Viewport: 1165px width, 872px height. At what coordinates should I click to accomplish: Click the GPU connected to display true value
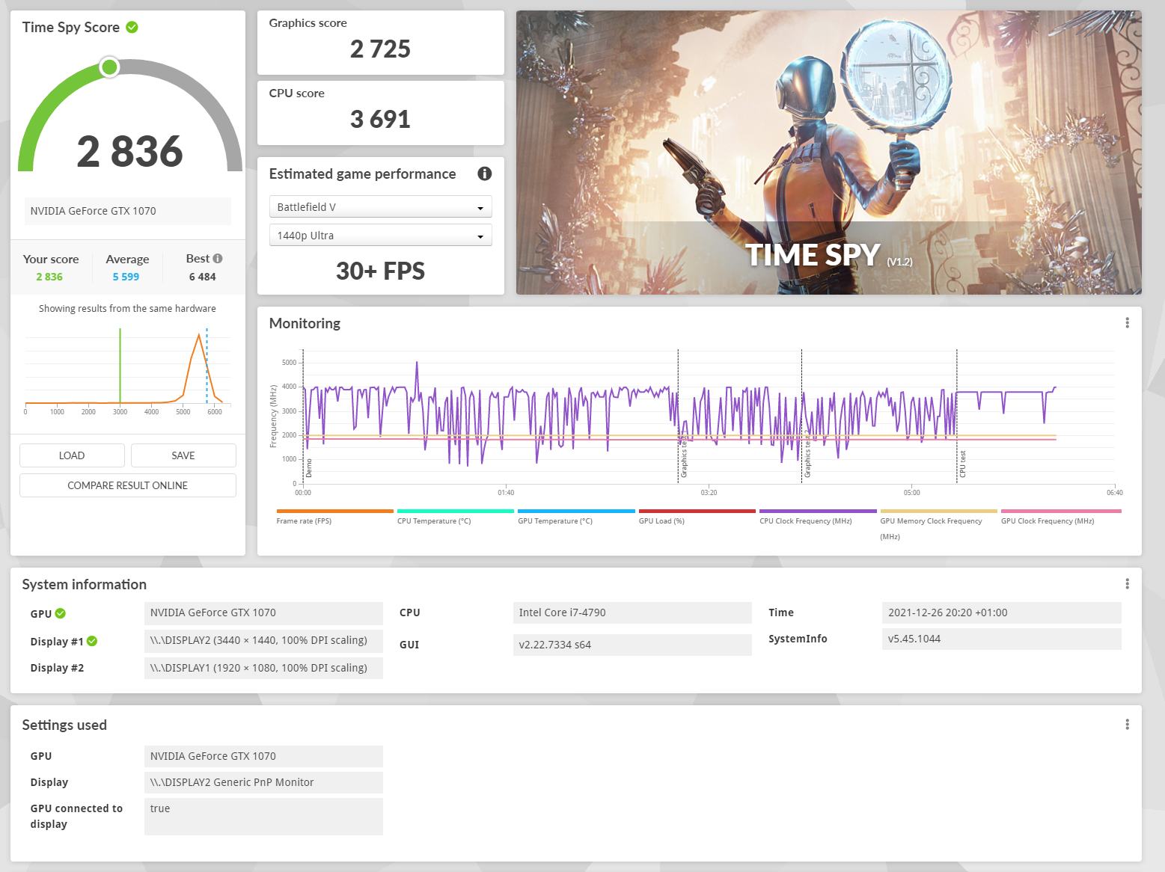(263, 816)
